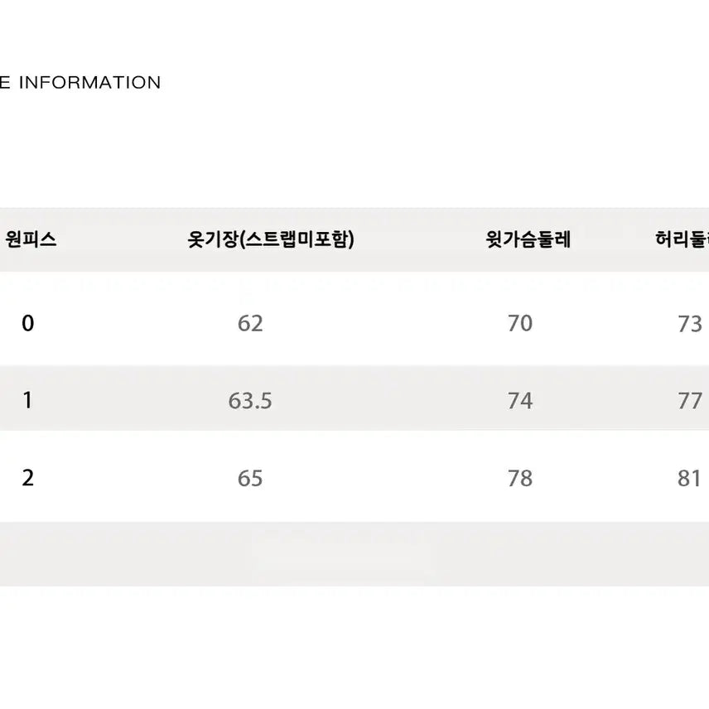
Task: Click chest value 70
Action: coord(520,323)
